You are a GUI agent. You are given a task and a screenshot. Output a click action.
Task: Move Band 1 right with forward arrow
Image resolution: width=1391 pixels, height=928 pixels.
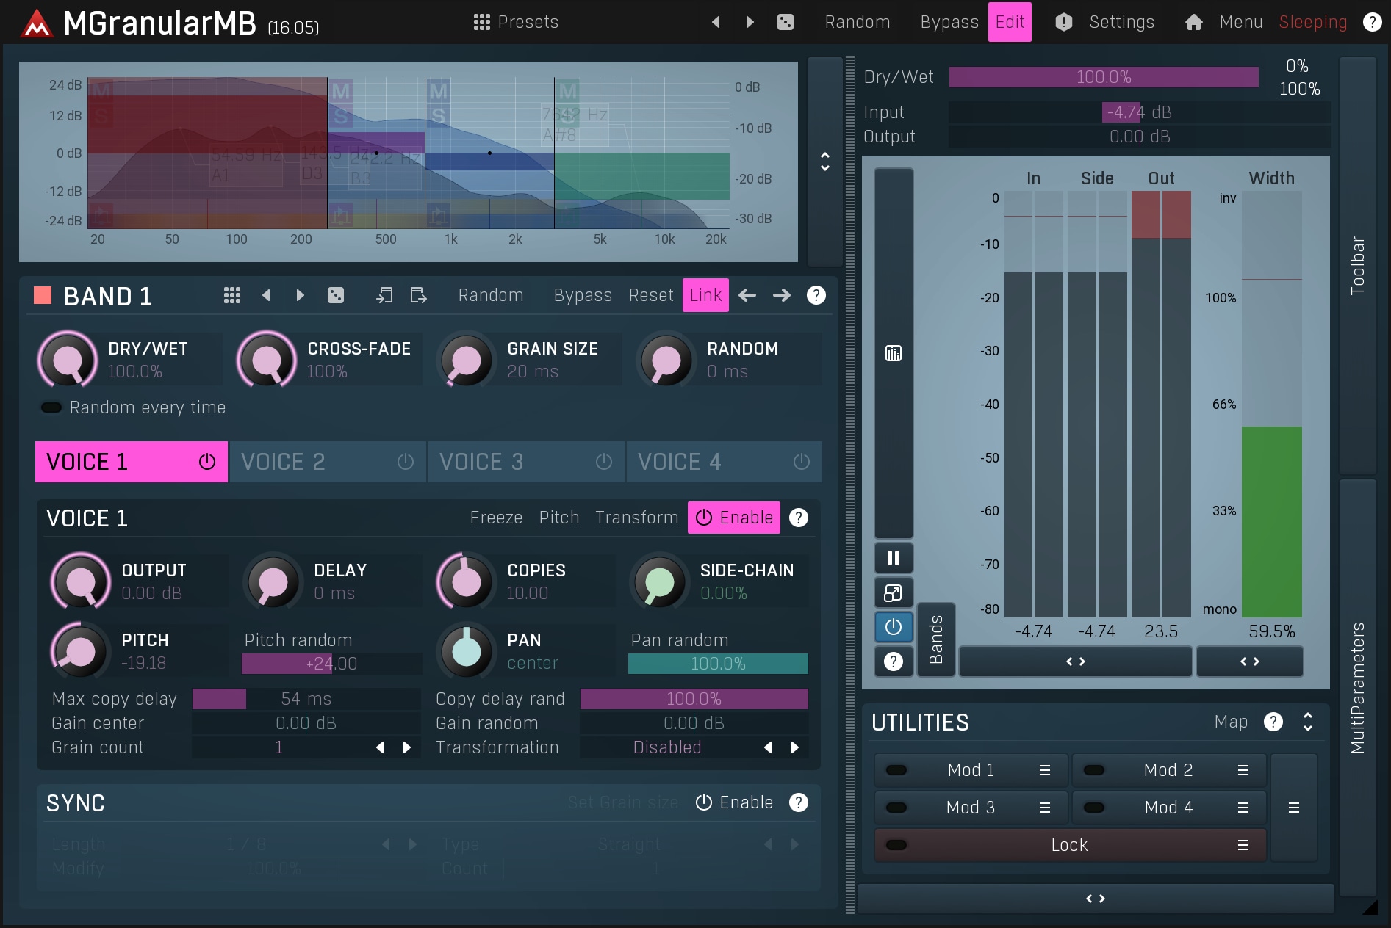[782, 295]
